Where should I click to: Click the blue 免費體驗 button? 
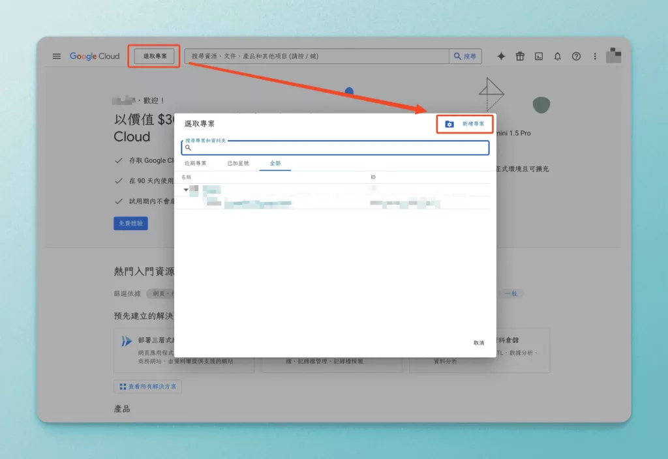coord(130,224)
